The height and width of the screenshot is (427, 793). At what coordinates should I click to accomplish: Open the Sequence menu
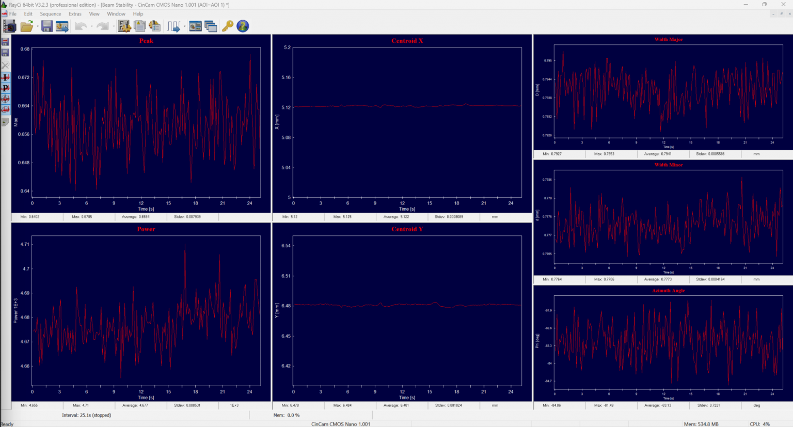click(50, 14)
